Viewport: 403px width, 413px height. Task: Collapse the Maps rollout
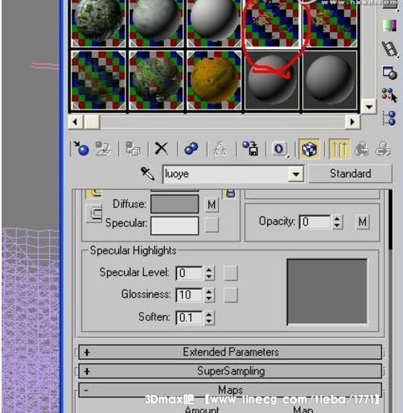(x=230, y=390)
